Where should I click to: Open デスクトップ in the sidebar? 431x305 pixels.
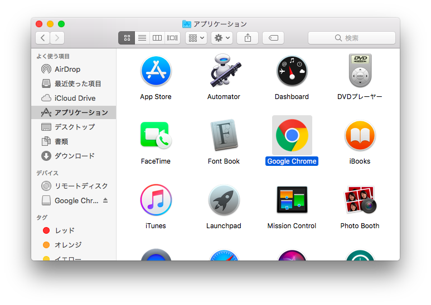click(74, 127)
